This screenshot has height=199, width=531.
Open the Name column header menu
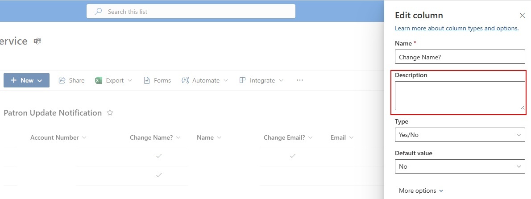click(x=209, y=137)
